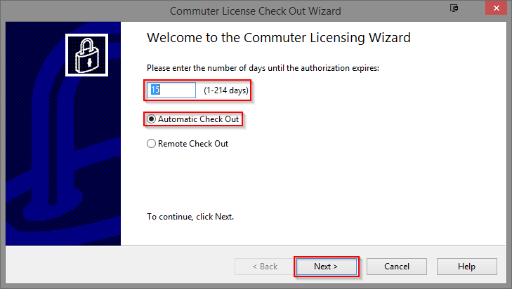Click the small monitor icon in title bar
The height and width of the screenshot is (289, 512).
(x=454, y=8)
